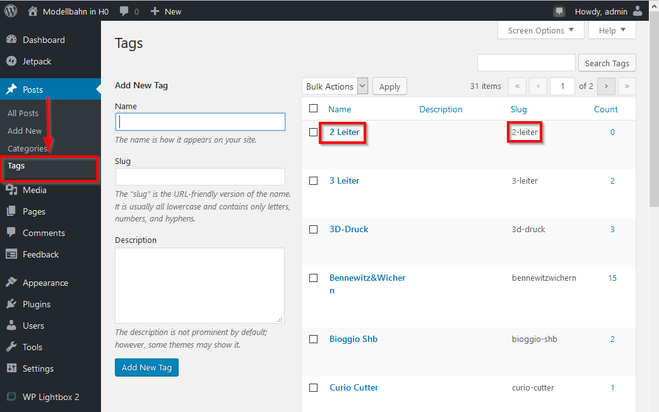Select the Bioggio Shb tag checkbox
The height and width of the screenshot is (412, 659).
point(313,339)
